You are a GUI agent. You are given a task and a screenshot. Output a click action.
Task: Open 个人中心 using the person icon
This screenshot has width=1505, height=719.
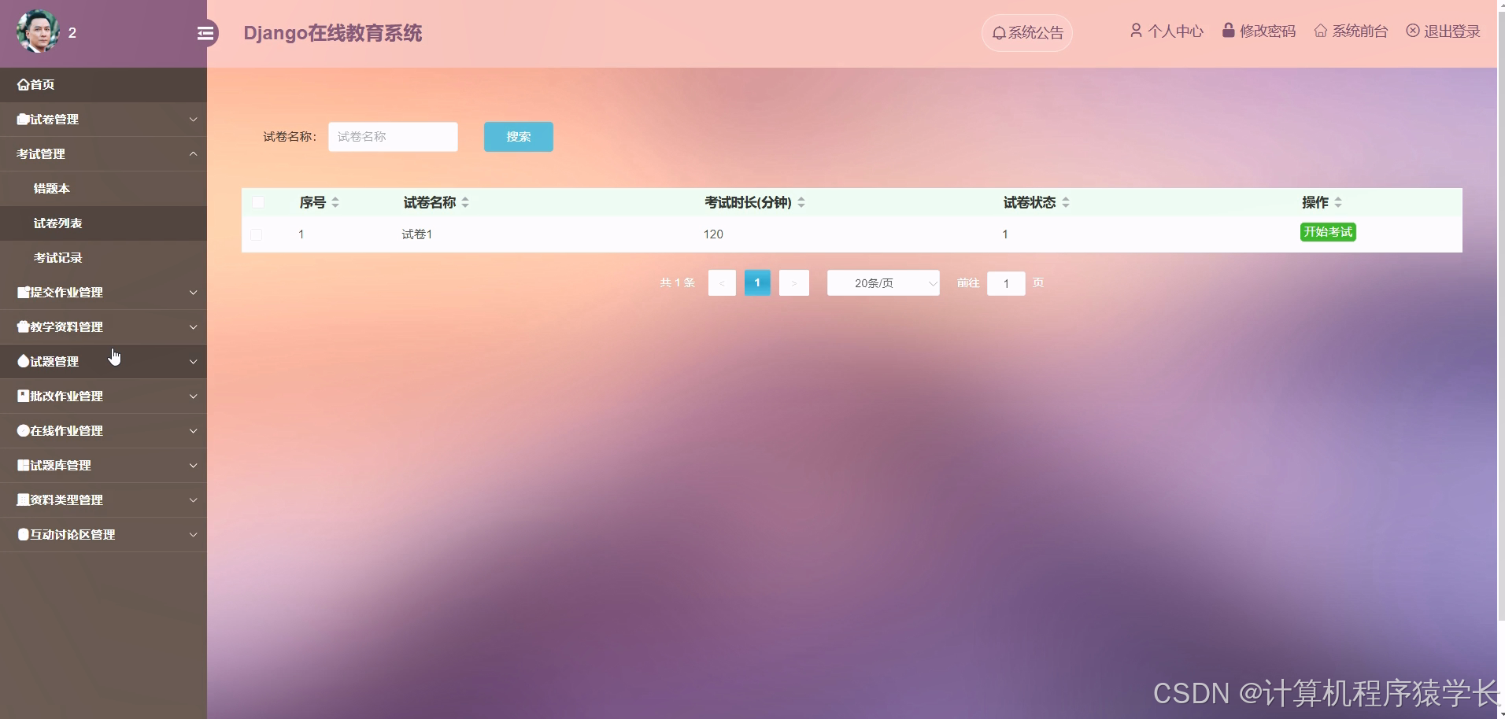[x=1137, y=31]
